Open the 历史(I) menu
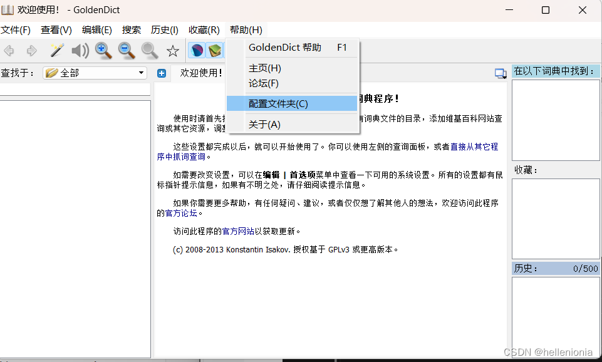Image resolution: width=602 pixels, height=362 pixels. click(x=164, y=30)
